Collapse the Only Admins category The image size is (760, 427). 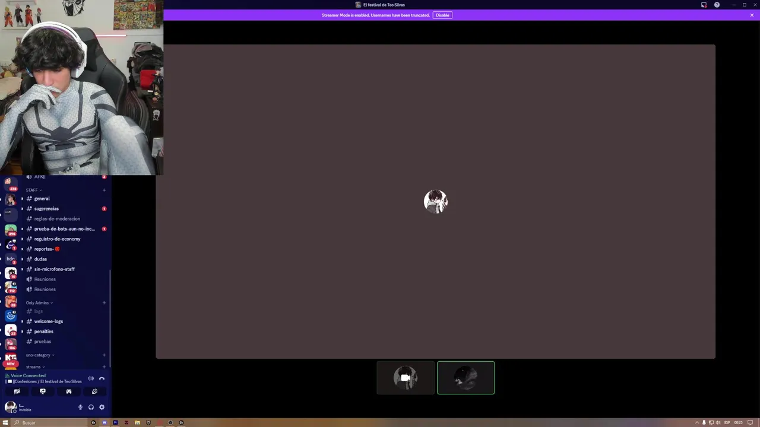point(39,303)
